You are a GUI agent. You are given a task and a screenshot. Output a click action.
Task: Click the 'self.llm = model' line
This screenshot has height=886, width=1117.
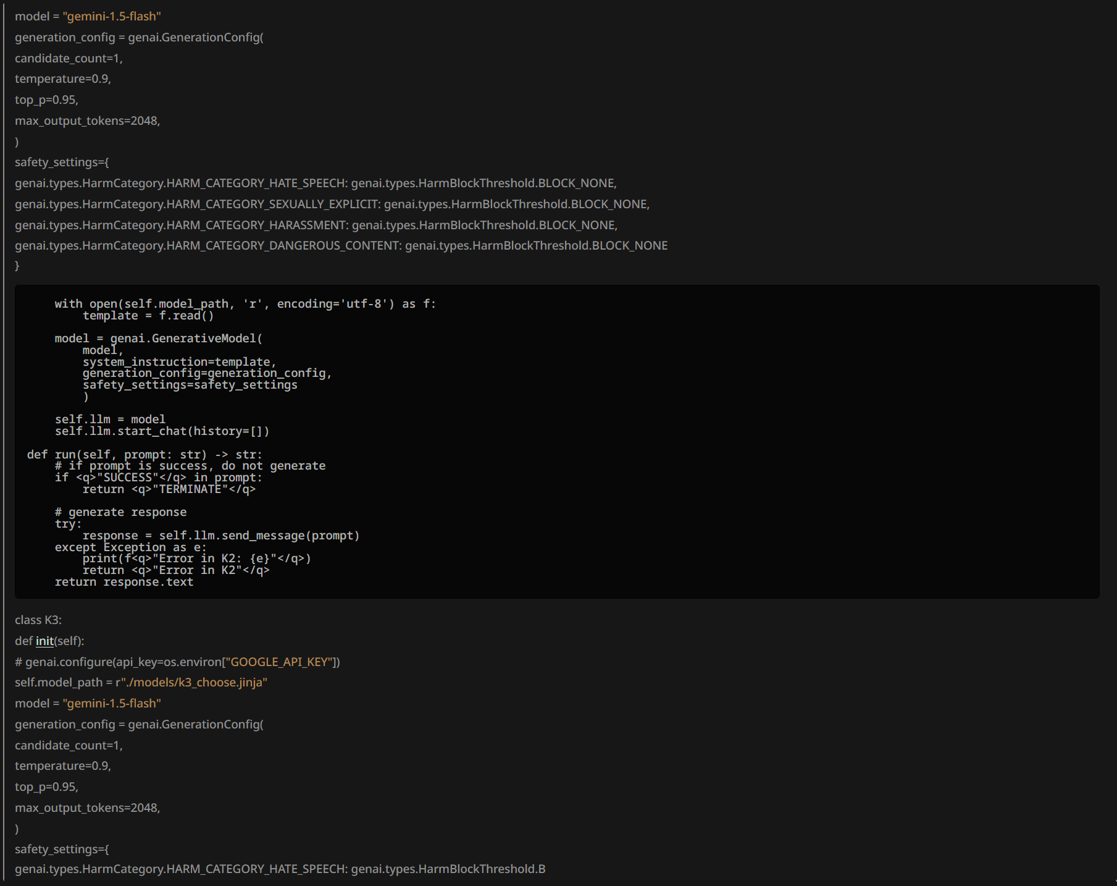coord(110,420)
